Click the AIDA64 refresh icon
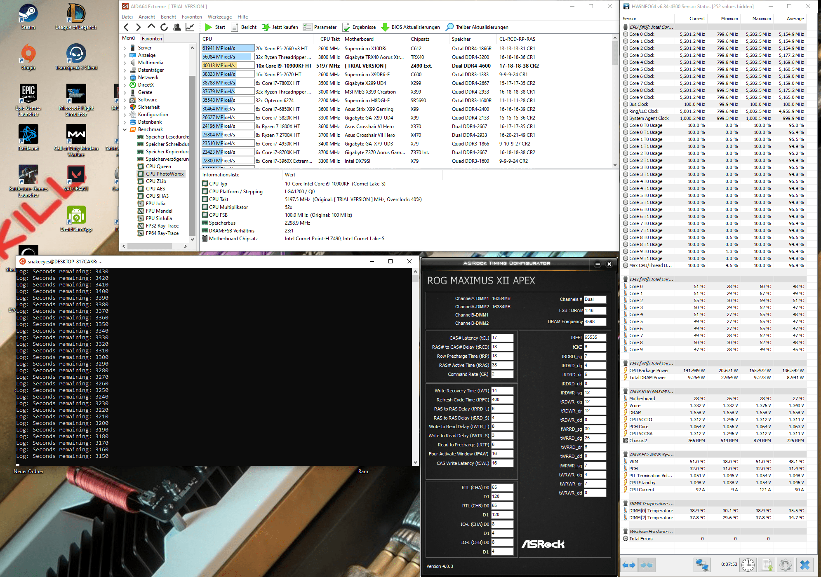The width and height of the screenshot is (821, 577). 164,27
